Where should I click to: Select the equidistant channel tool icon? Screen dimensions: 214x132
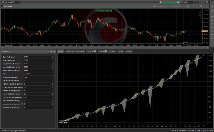tap(212, 27)
